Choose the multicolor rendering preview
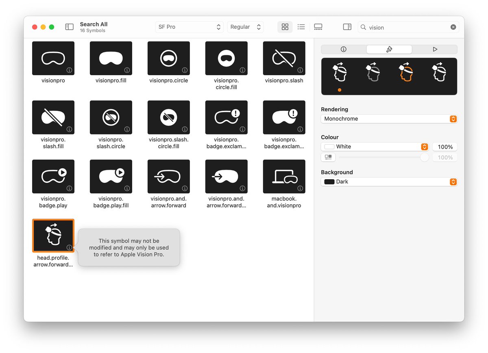 (439, 72)
